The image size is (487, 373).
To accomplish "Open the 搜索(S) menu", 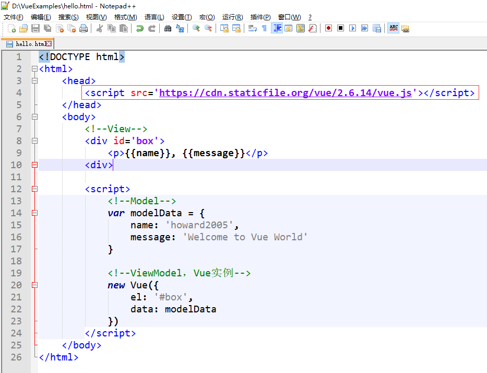I will coord(68,17).
